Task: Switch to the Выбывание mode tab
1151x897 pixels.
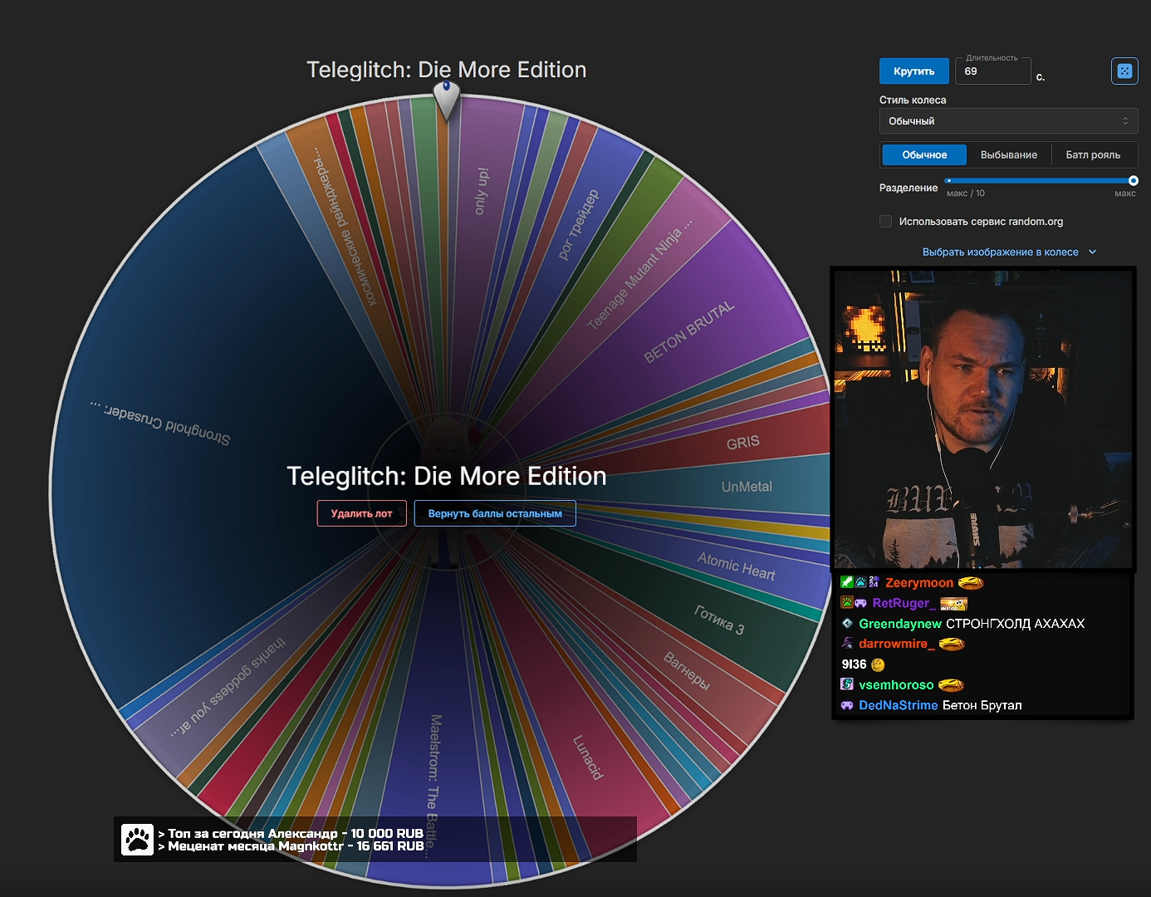Action: click(1009, 155)
